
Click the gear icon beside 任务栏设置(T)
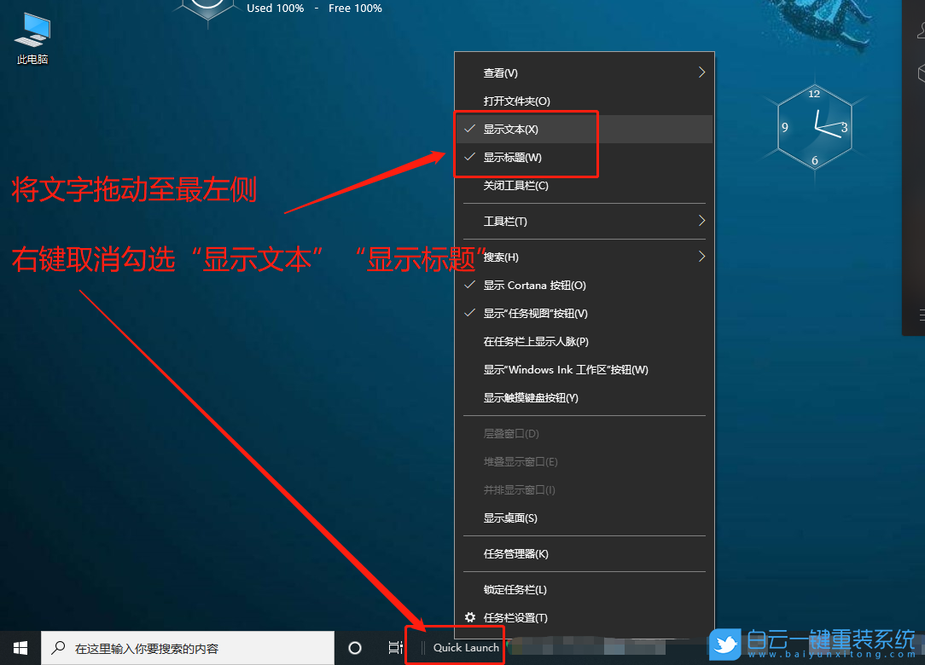point(468,617)
